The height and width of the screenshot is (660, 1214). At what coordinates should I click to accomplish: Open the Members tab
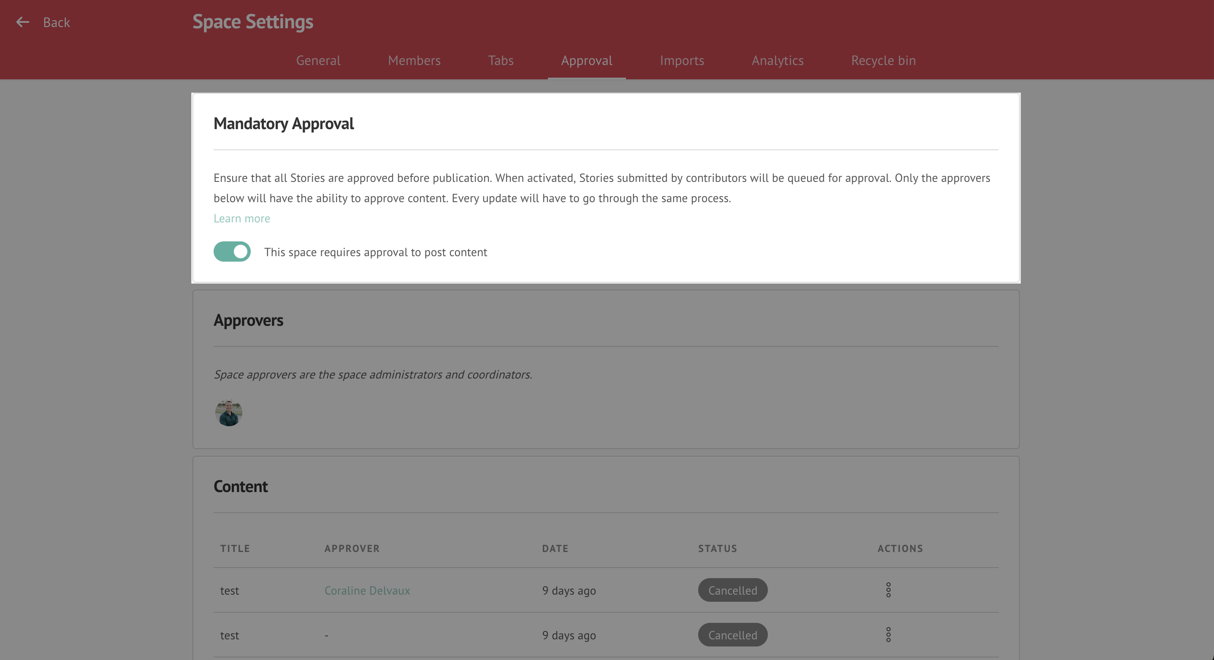tap(414, 60)
